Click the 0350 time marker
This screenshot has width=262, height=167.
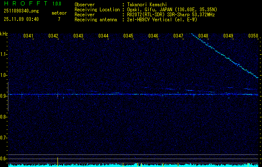(253, 36)
